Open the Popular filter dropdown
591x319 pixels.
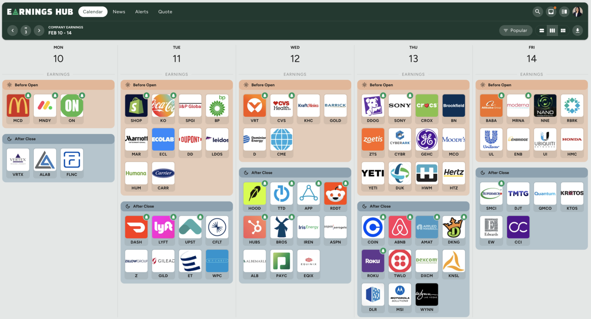point(516,30)
